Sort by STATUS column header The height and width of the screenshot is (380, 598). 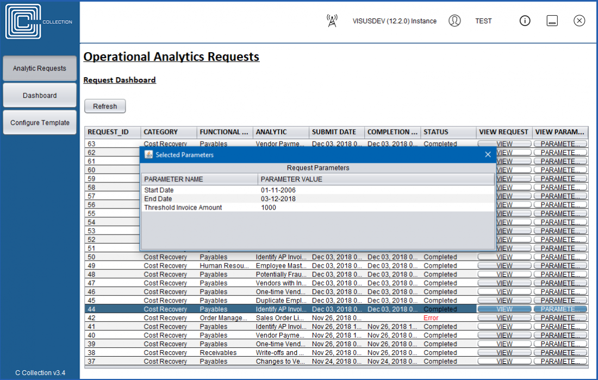448,132
